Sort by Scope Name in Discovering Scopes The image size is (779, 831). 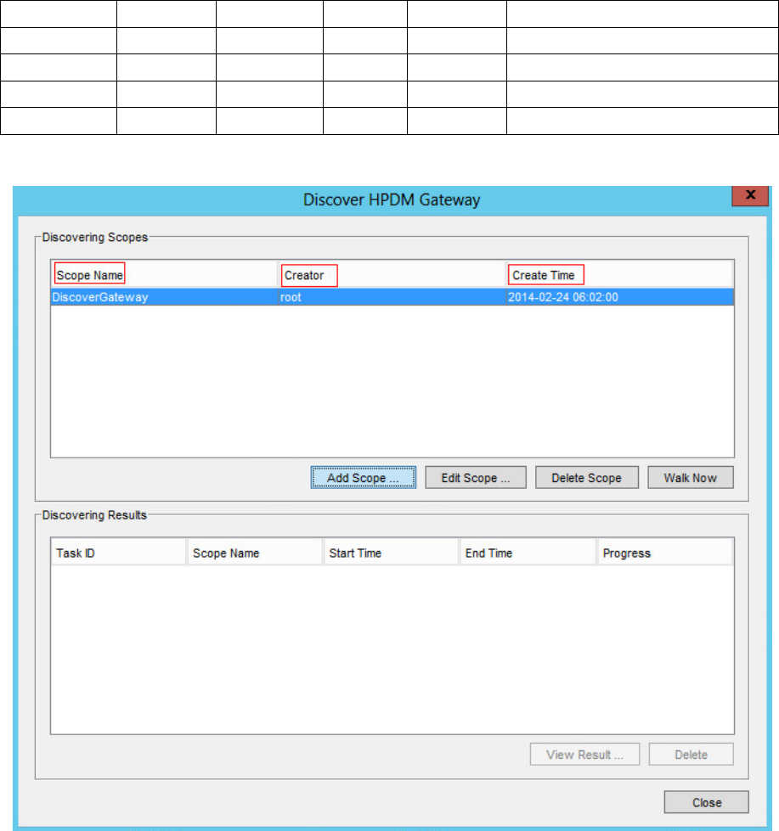(x=90, y=275)
